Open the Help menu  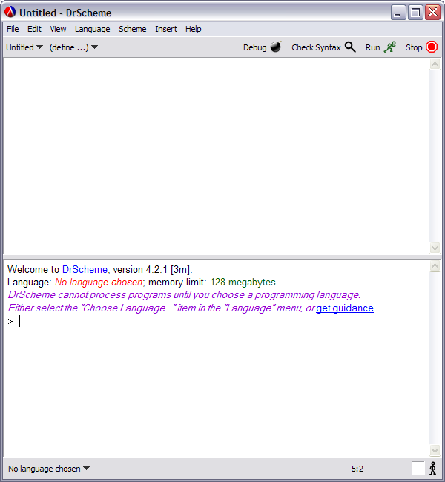(x=193, y=29)
